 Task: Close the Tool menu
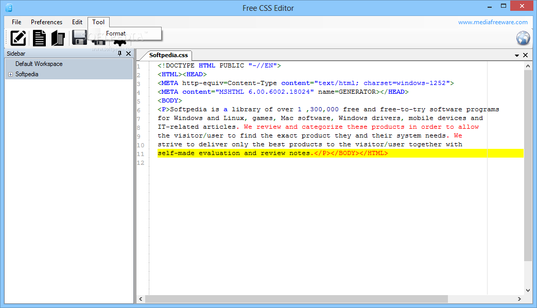pyautogui.click(x=98, y=22)
